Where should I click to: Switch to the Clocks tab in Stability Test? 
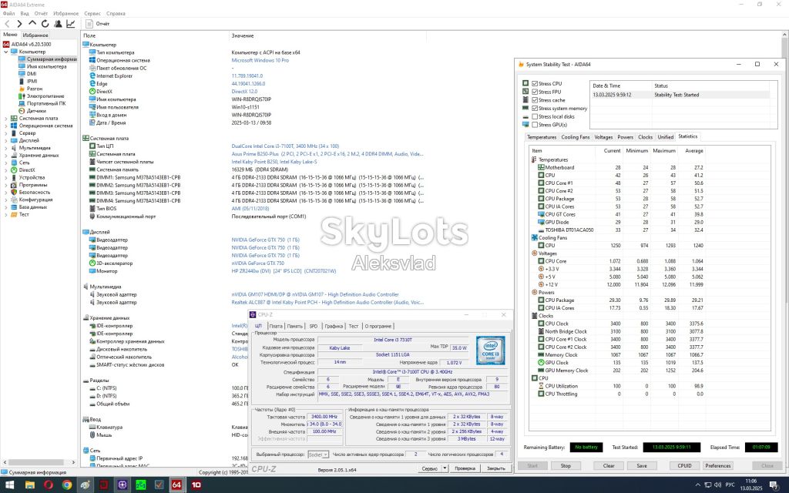645,137
